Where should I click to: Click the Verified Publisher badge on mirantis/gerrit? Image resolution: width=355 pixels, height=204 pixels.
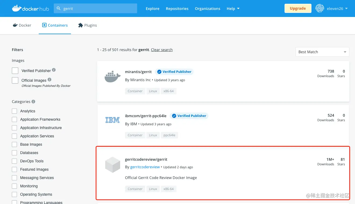point(174,72)
